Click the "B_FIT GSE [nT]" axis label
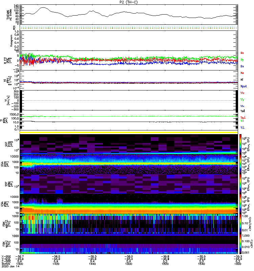This screenshot has width=254, height=271. pos(7,61)
